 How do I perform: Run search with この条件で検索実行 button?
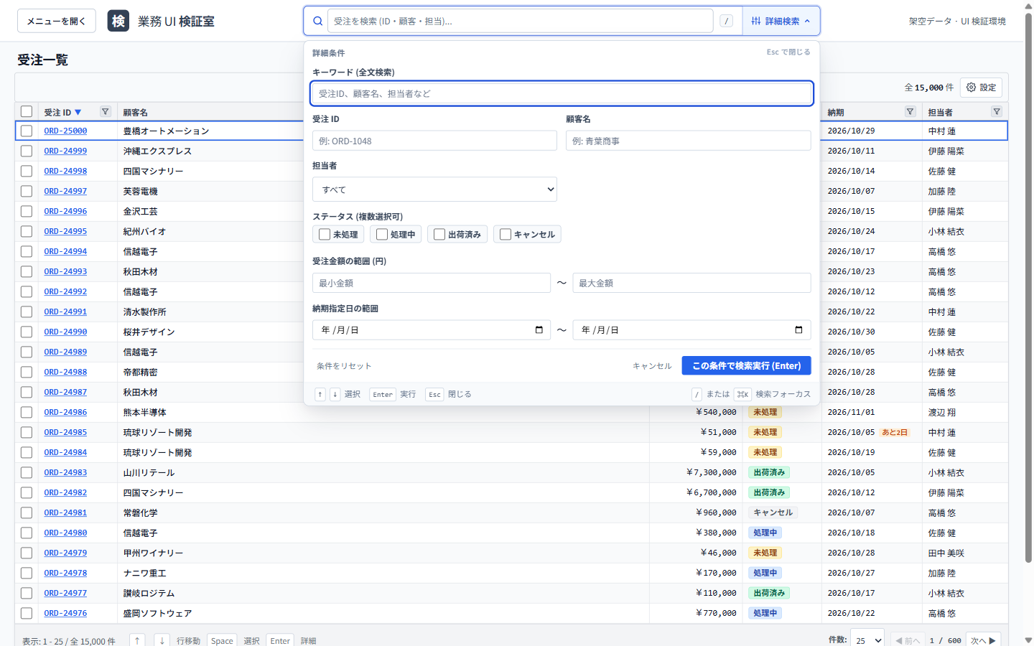point(746,366)
